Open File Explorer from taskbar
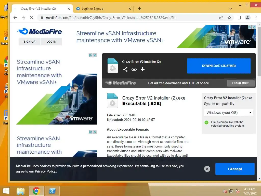Screen dimensions: 261x196 (21, 191)
